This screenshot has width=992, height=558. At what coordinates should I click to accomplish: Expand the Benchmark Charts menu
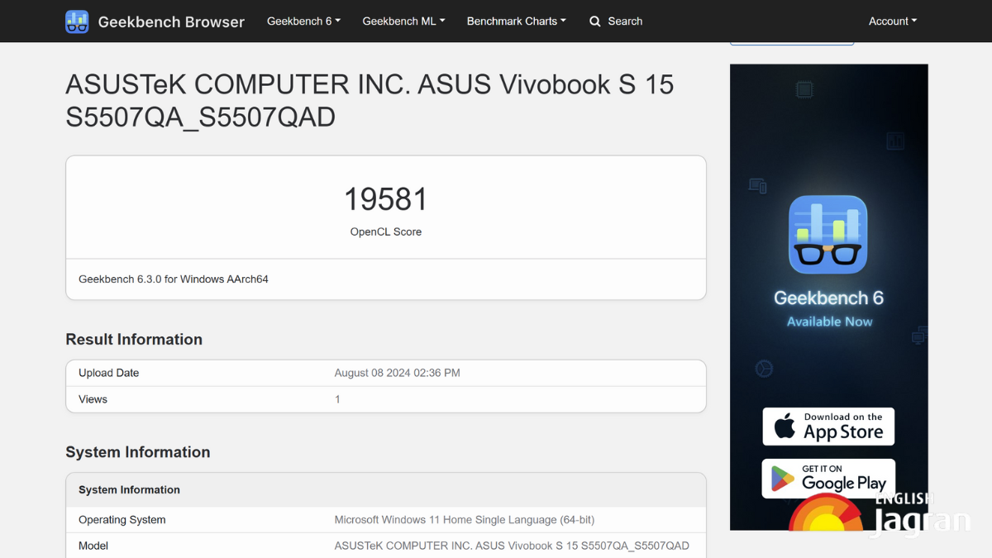516,21
